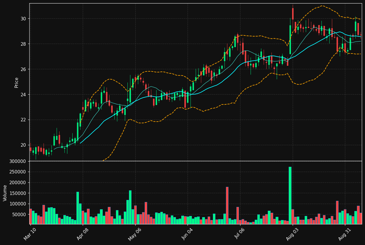Click the "May 06" date axis label
This screenshot has width=365, height=245.
135,234
